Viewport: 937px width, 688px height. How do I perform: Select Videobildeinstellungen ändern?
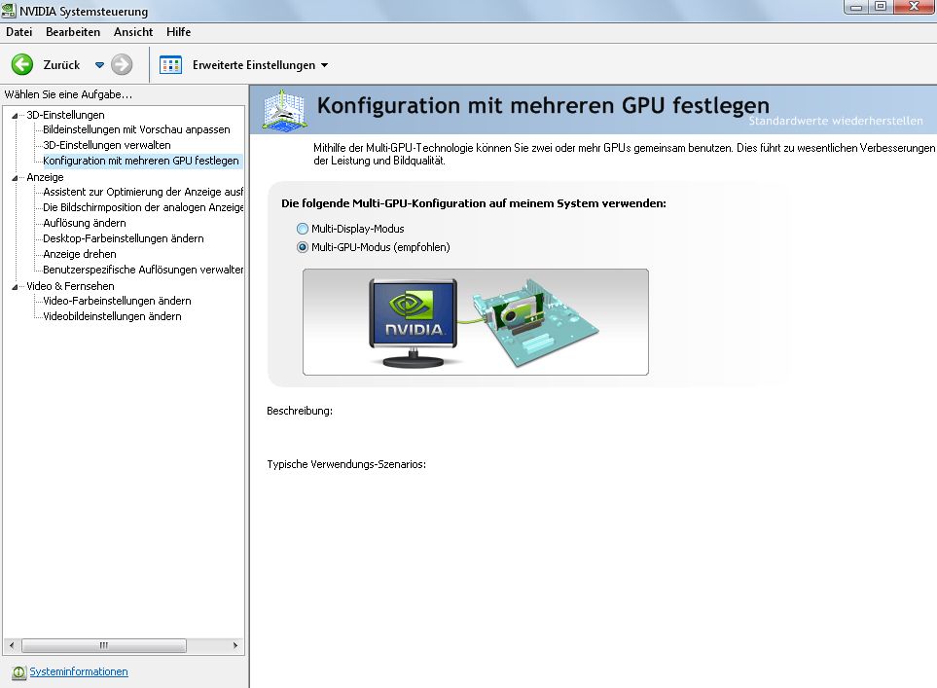coord(112,315)
